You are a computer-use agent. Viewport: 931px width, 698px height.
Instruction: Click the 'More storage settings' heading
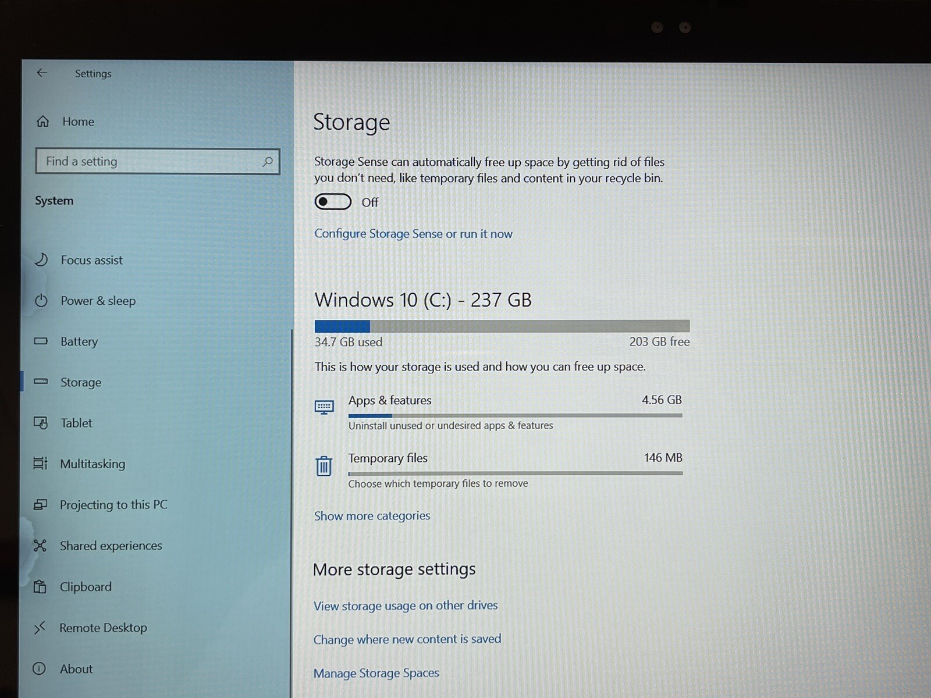[395, 569]
